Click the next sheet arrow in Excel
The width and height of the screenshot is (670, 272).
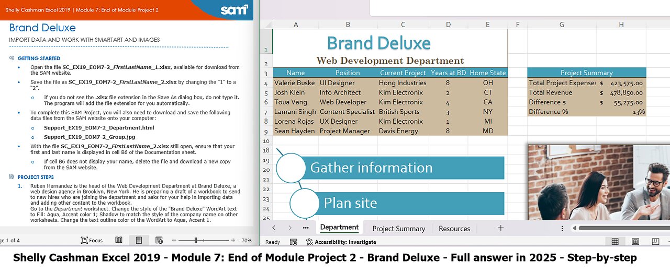[290, 228]
